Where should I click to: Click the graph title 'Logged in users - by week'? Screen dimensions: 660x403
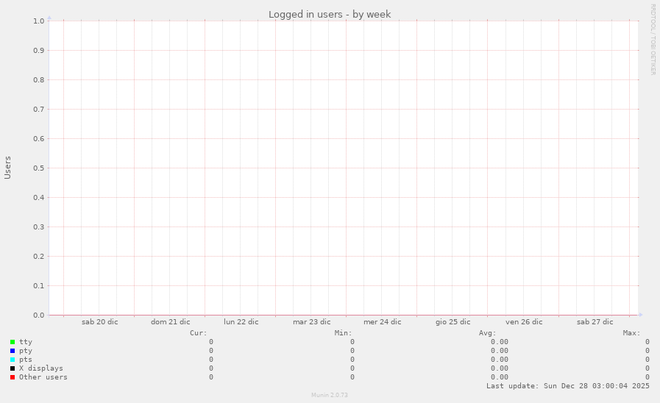[330, 14]
